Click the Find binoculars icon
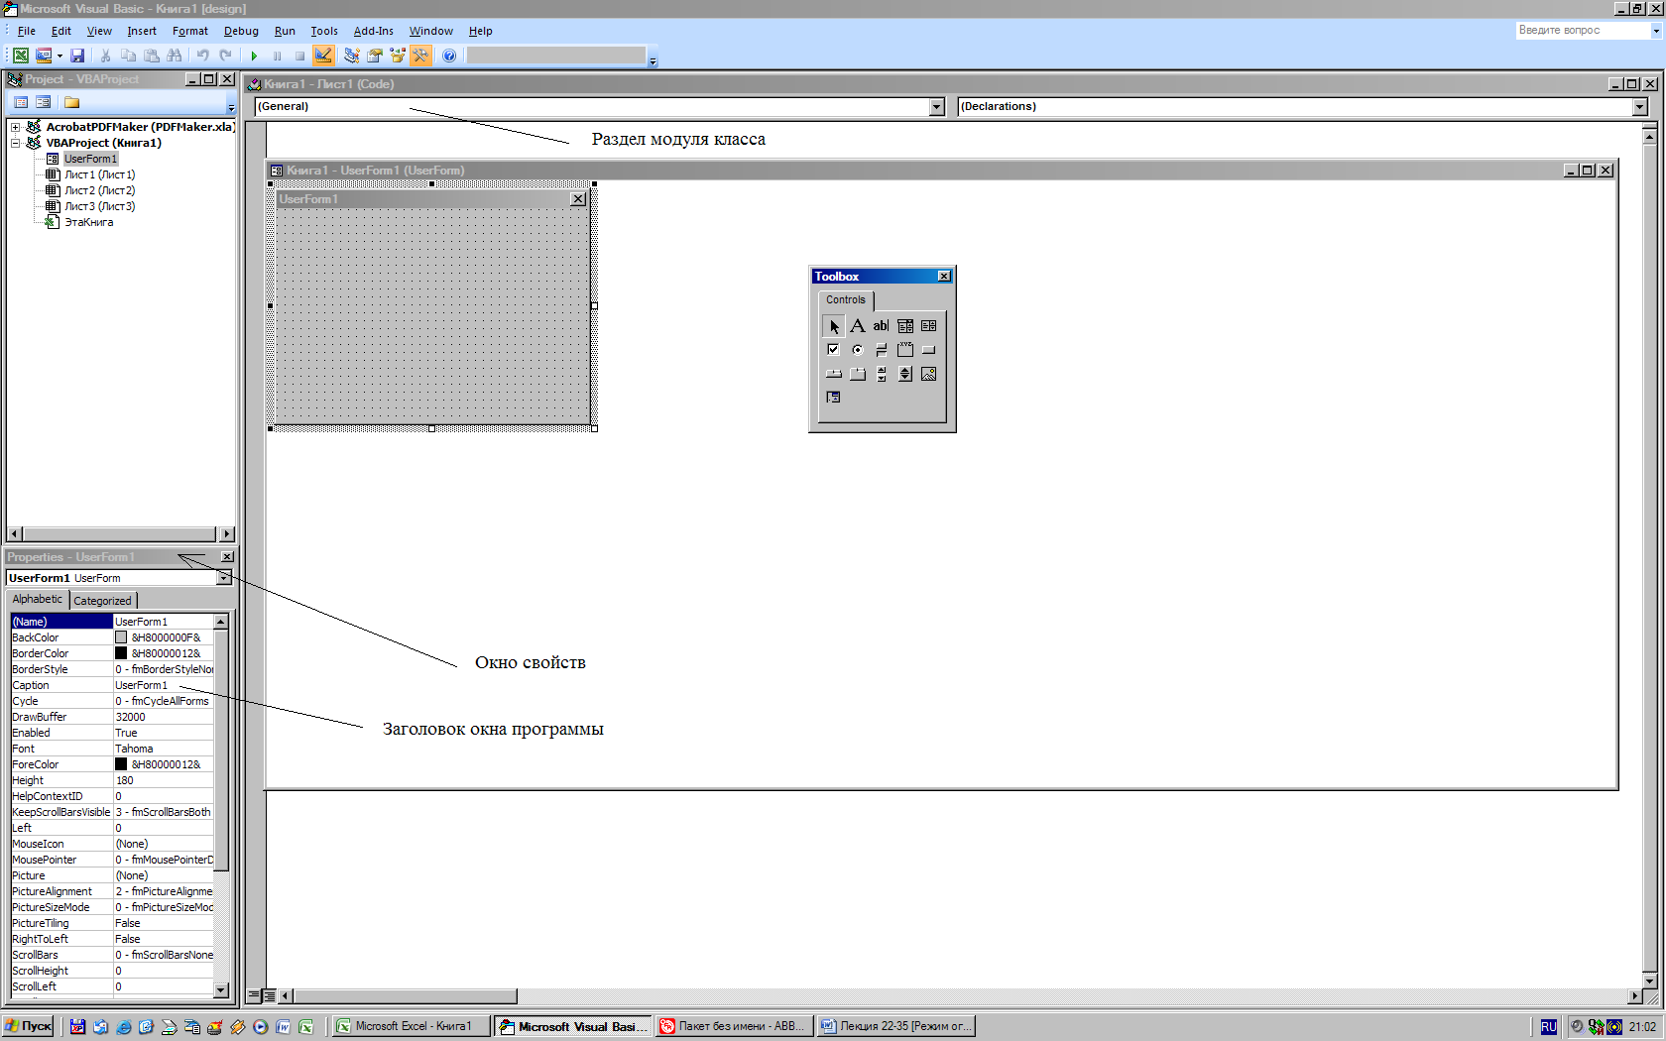This screenshot has width=1666, height=1041. 175,56
